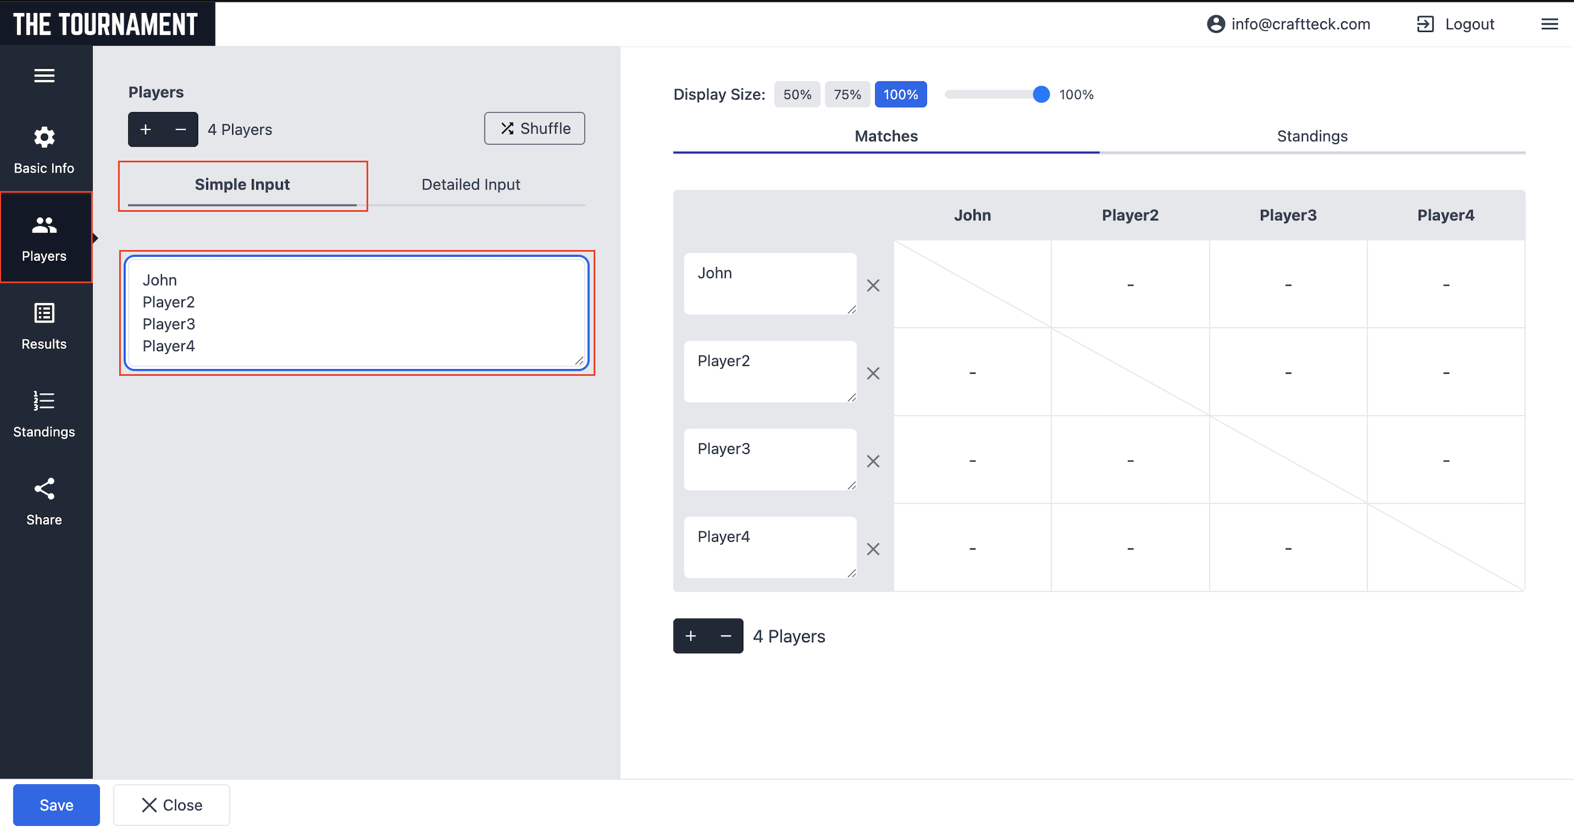The height and width of the screenshot is (827, 1574).
Task: Save the tournament changes
Action: [56, 805]
